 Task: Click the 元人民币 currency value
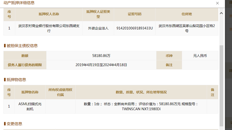tap(200, 56)
